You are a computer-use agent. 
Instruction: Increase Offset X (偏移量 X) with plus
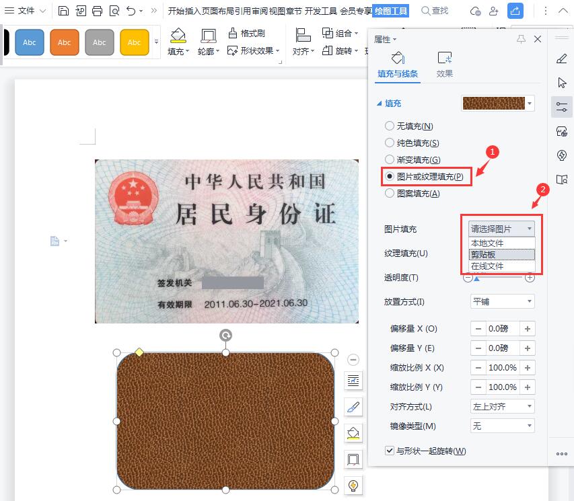tap(528, 329)
